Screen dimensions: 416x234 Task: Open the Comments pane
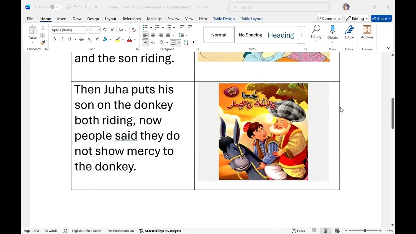pyautogui.click(x=329, y=19)
